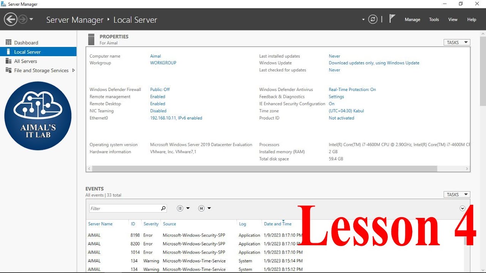The image size is (486, 273).
Task: Select File and Storage Services
Action: point(41,71)
